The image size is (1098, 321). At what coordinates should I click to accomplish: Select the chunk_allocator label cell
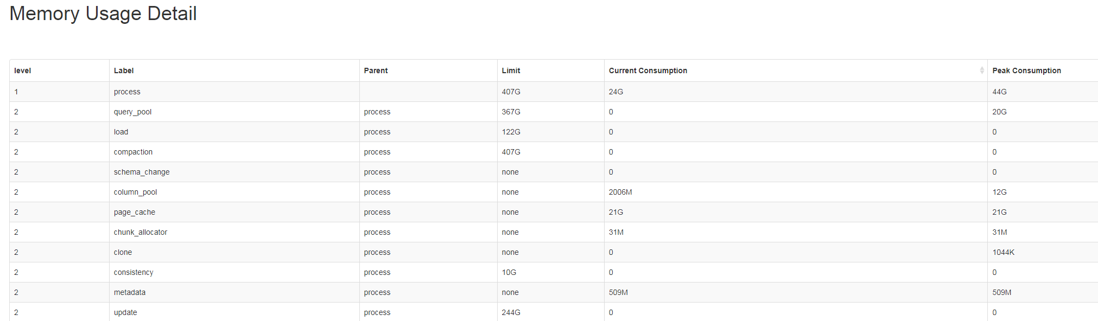(140, 232)
